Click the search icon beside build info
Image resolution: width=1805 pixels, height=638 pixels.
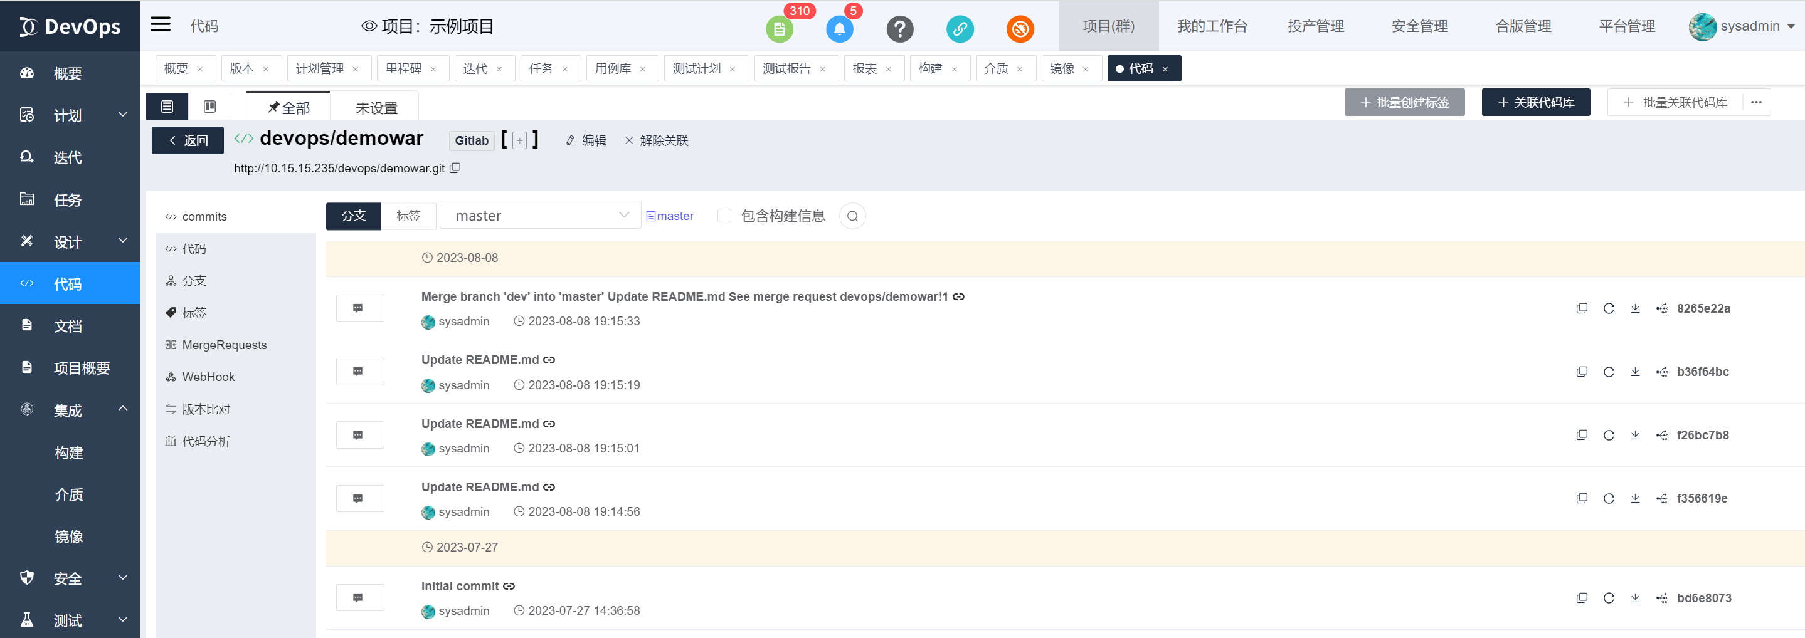[852, 216]
